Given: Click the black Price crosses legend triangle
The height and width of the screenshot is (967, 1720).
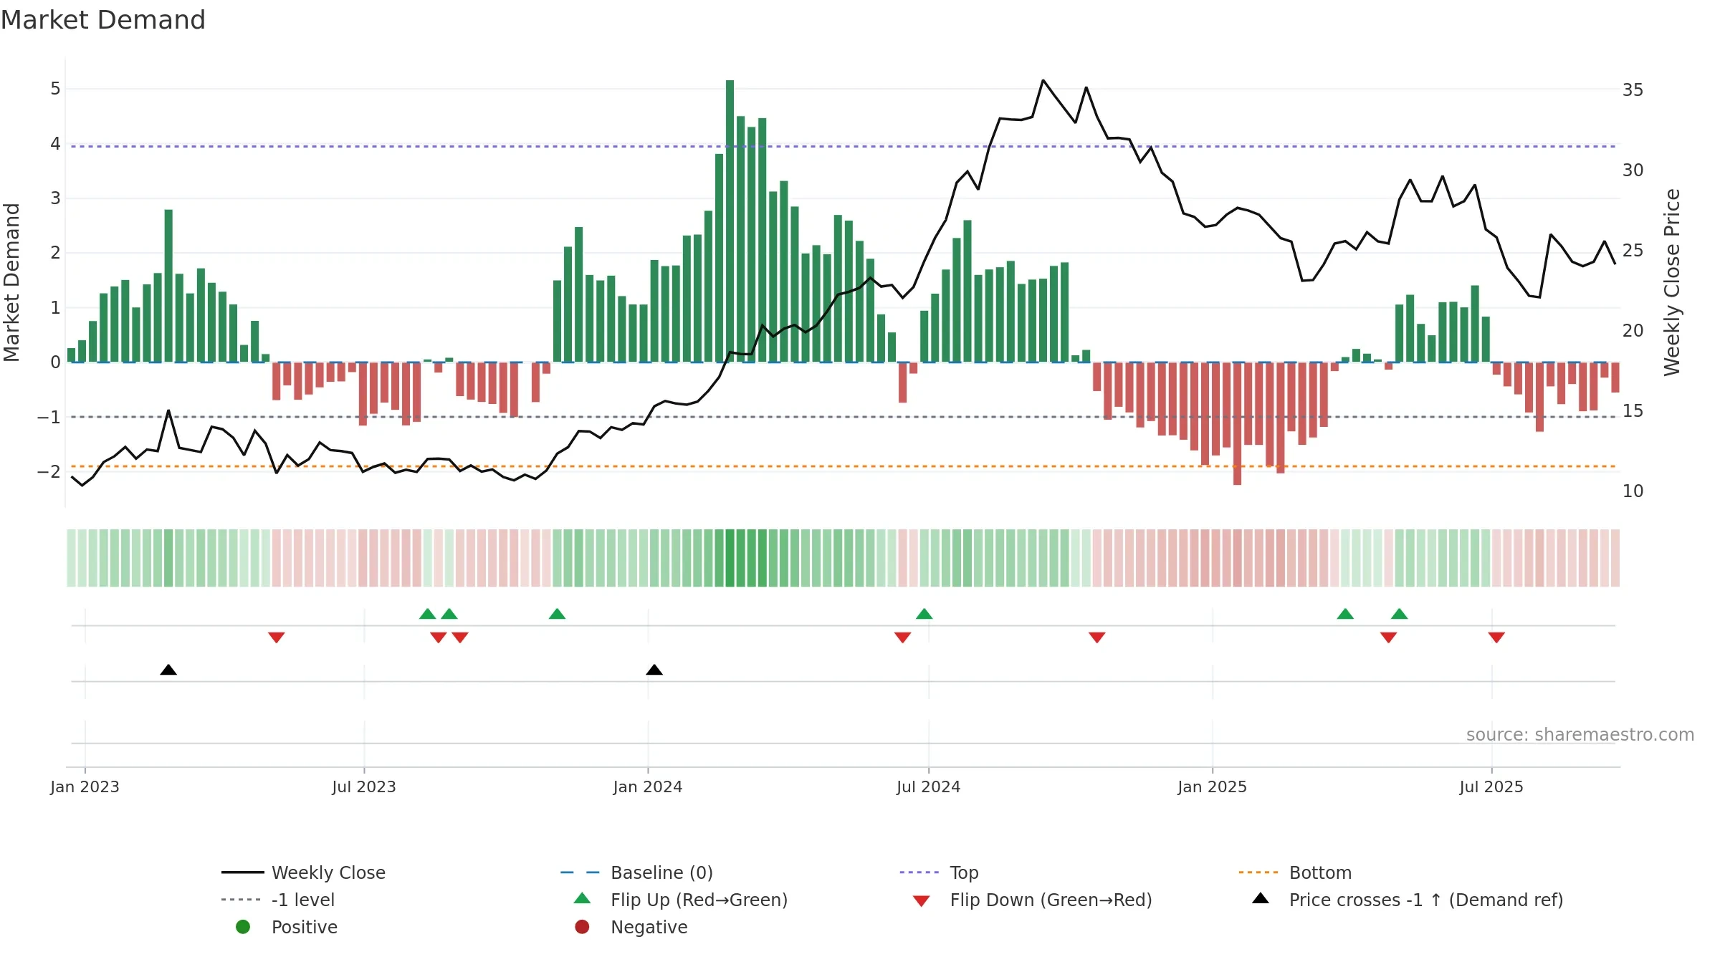Looking at the screenshot, I should pyautogui.click(x=1261, y=898).
